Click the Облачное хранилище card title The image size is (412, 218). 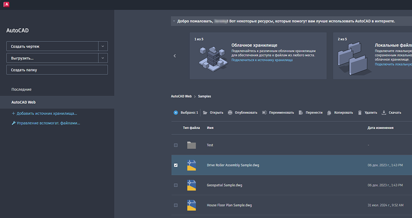point(254,45)
